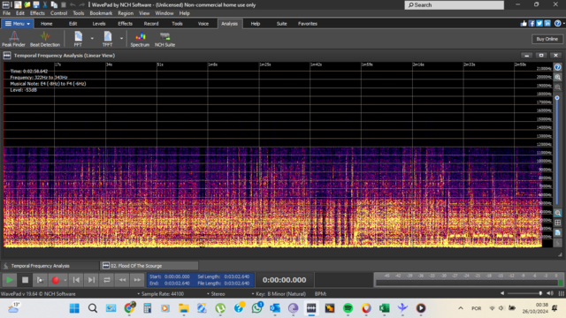Open the Bookmark menu

[101, 13]
